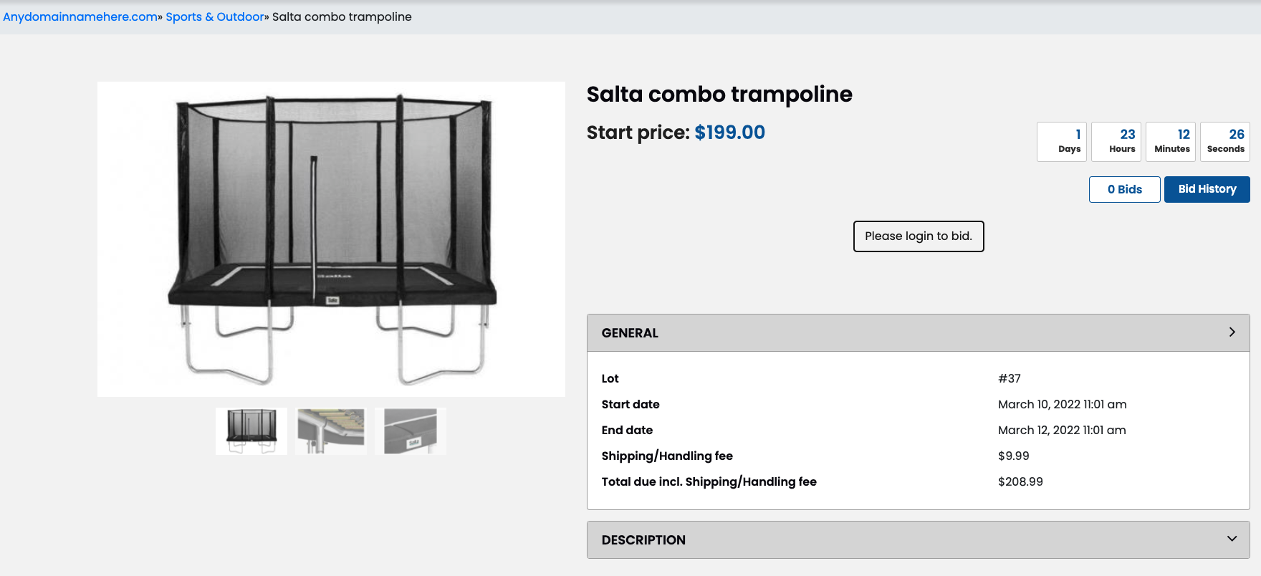Viewport: 1261px width, 576px height.
Task: Collapse the GENERAL panel using its chevron
Action: (x=1232, y=332)
